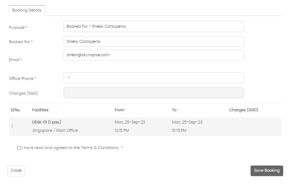This screenshot has width=290, height=189.
Task: Click the Save Booking button
Action: 267,171
